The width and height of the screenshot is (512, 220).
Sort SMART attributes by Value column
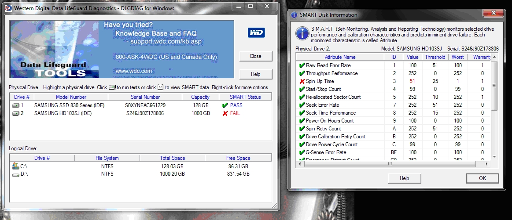pyautogui.click(x=413, y=57)
